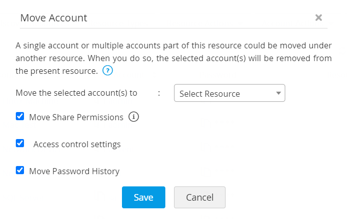Disable the Access control settings checkbox
This screenshot has height=219, width=347.
point(20,144)
